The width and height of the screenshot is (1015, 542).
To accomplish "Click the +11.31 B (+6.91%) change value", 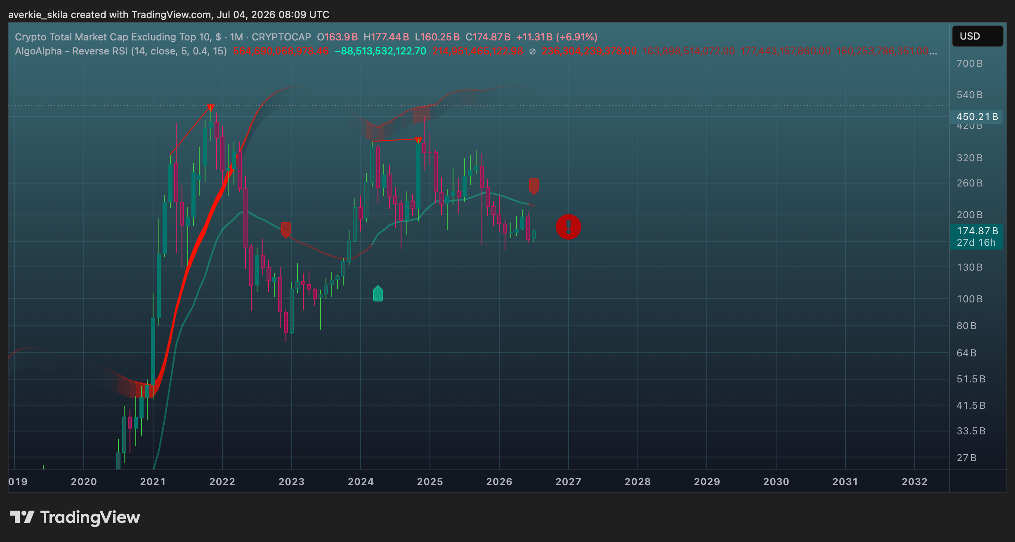I will 557,37.
